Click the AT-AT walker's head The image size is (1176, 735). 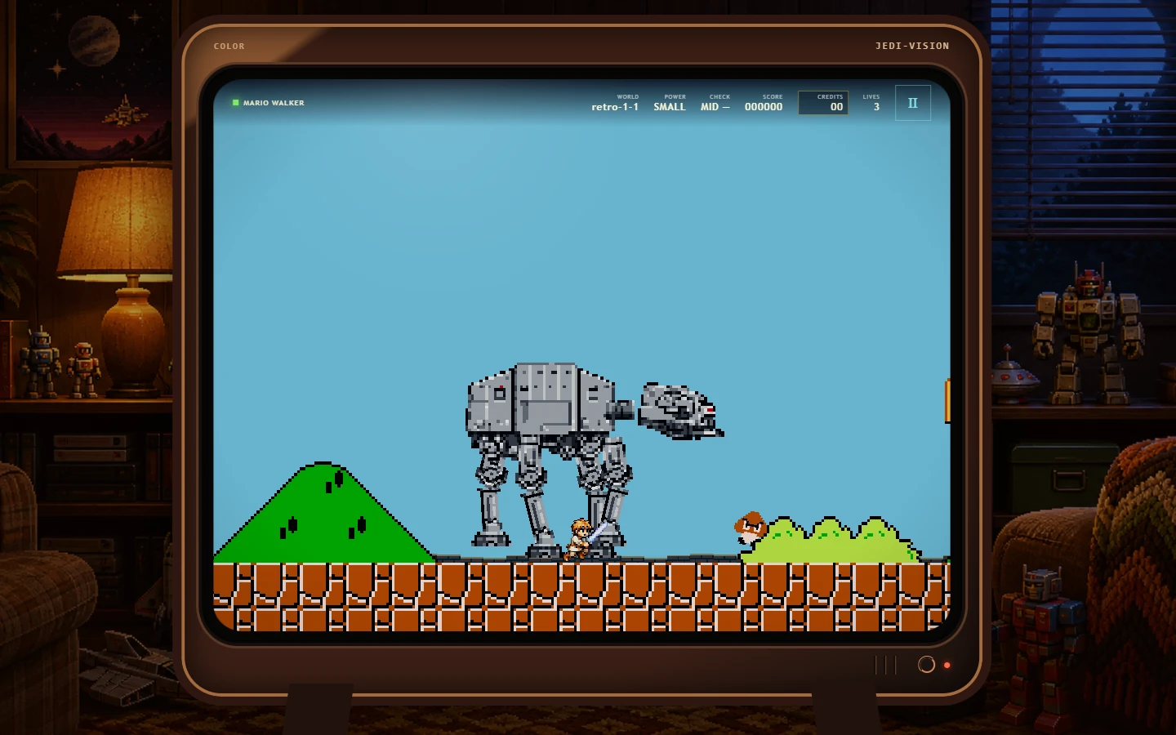coord(680,411)
